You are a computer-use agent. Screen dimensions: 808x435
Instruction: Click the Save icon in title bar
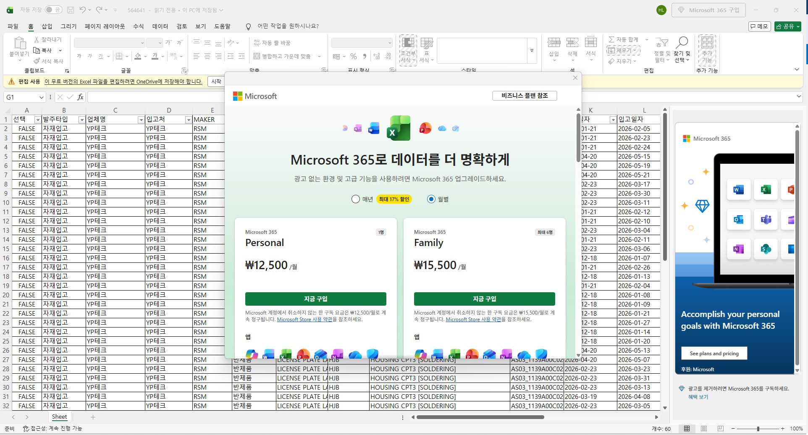pos(71,10)
